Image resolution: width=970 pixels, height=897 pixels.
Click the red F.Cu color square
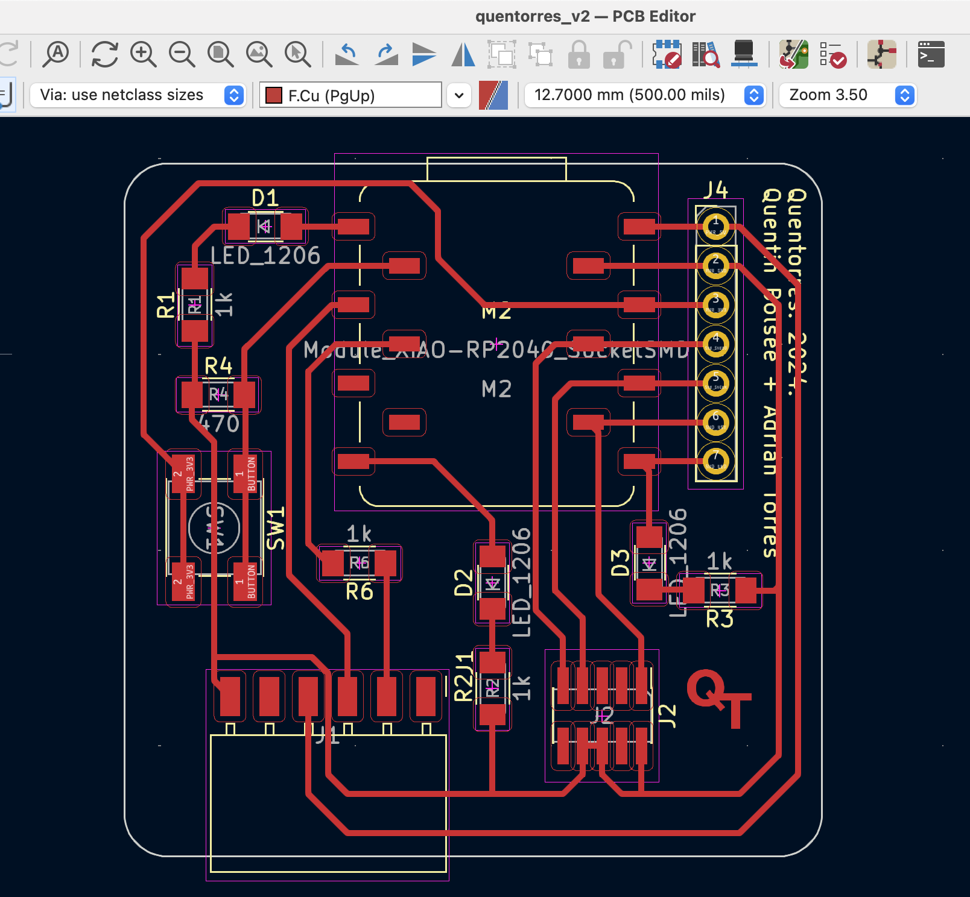[274, 95]
